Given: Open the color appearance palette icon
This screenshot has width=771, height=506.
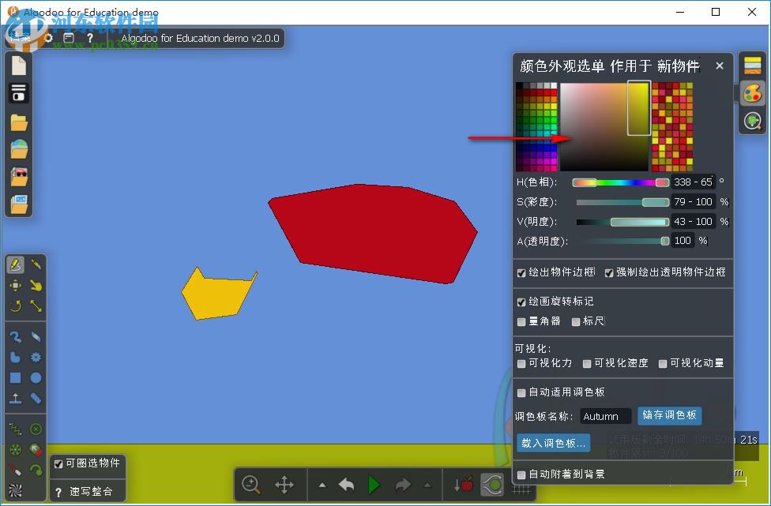Looking at the screenshot, I should (751, 92).
